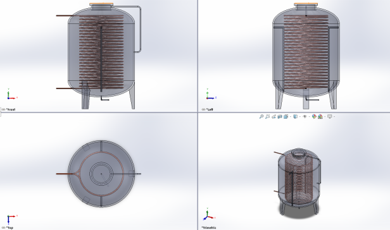This screenshot has width=390, height=230.
Task: Click the coordinate triad in Trimetric view
Action: pyautogui.click(x=210, y=214)
